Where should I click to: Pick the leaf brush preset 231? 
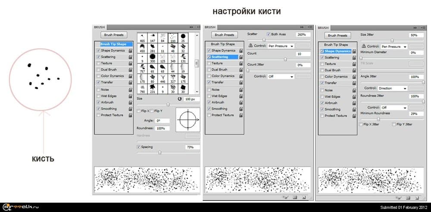pyautogui.click(x=153, y=88)
